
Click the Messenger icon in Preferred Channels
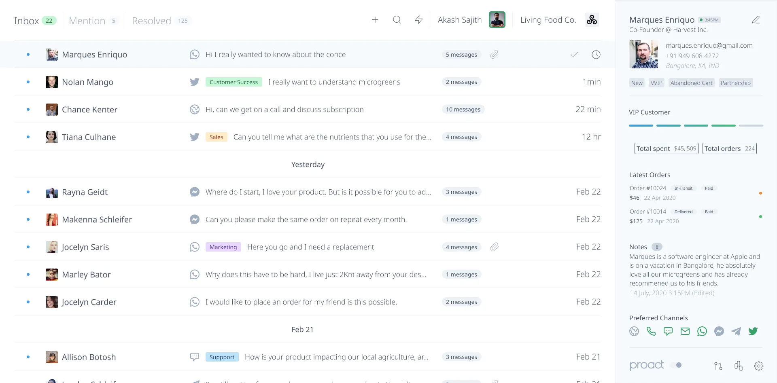(719, 331)
